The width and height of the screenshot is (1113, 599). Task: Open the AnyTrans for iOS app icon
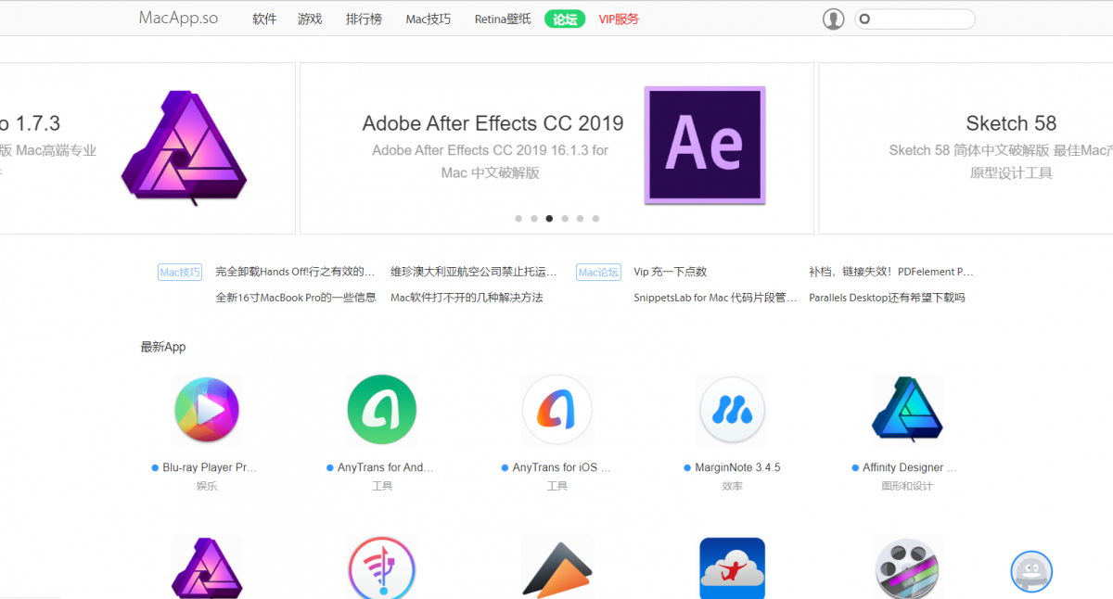point(556,411)
